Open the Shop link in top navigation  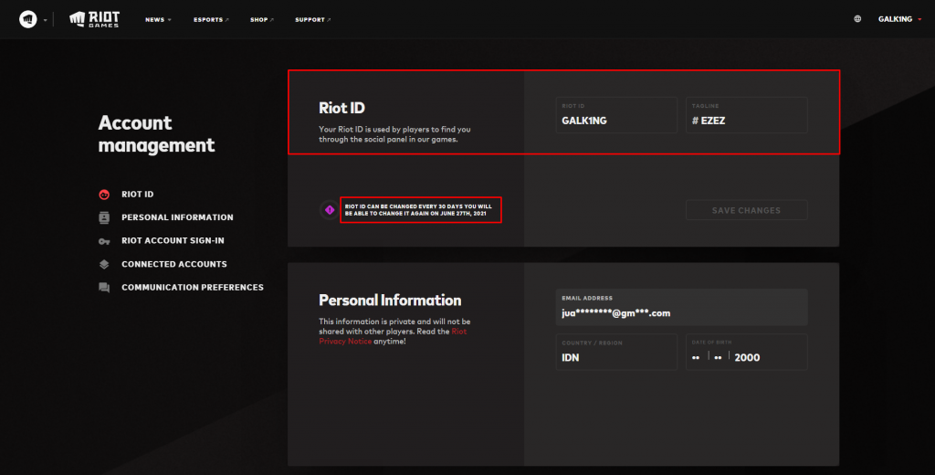coord(262,19)
